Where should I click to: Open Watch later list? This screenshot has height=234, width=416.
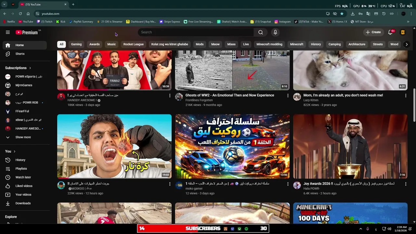tap(25, 177)
